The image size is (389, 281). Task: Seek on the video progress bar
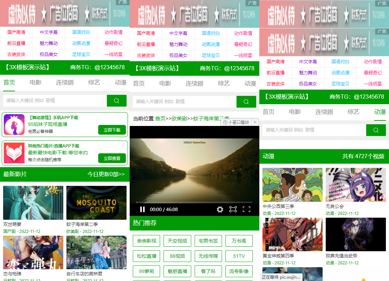194,202
